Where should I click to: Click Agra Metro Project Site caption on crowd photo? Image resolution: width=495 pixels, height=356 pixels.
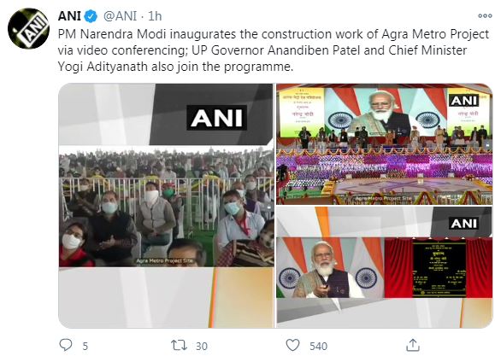(164, 260)
